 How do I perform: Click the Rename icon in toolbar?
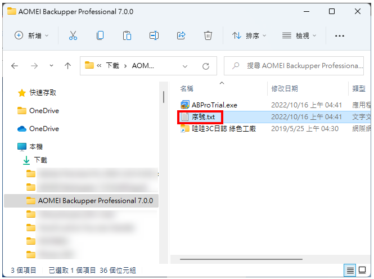pyautogui.click(x=154, y=35)
